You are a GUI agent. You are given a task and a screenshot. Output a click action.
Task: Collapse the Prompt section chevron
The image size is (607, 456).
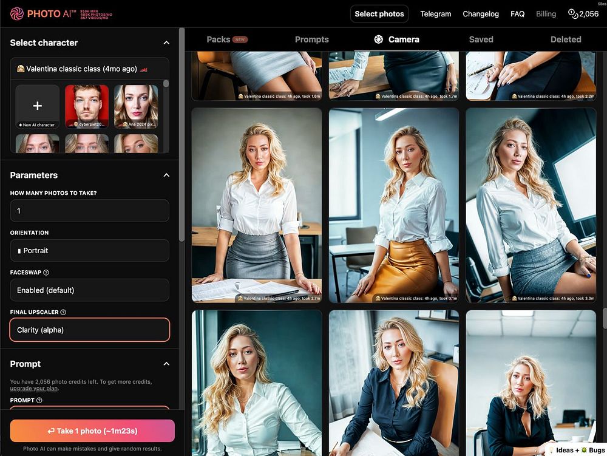166,364
